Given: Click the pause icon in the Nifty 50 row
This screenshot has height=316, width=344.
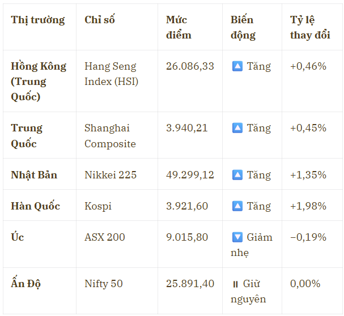Looking at the screenshot, I should 235,284.
